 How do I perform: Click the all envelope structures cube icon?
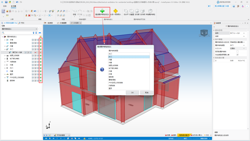(x=150, y=11)
